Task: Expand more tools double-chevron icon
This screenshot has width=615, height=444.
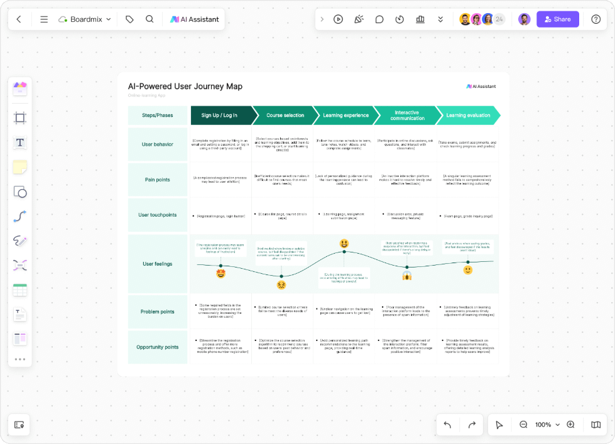Action: [440, 19]
